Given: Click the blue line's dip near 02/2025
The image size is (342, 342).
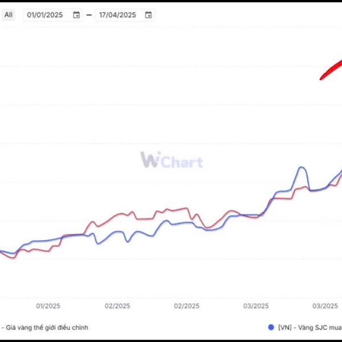Looking at the screenshot, I should click(x=128, y=242).
